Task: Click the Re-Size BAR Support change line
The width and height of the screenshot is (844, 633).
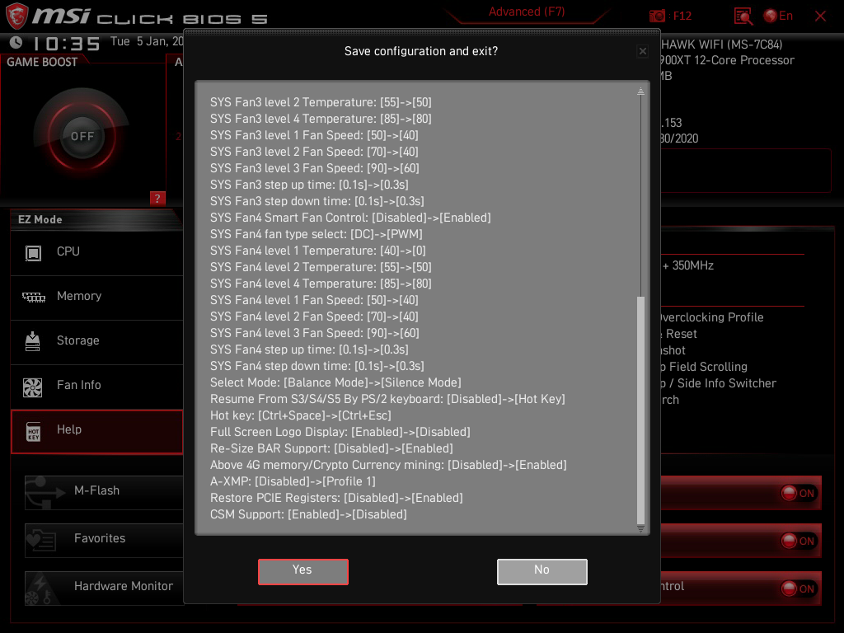Action: click(x=331, y=448)
